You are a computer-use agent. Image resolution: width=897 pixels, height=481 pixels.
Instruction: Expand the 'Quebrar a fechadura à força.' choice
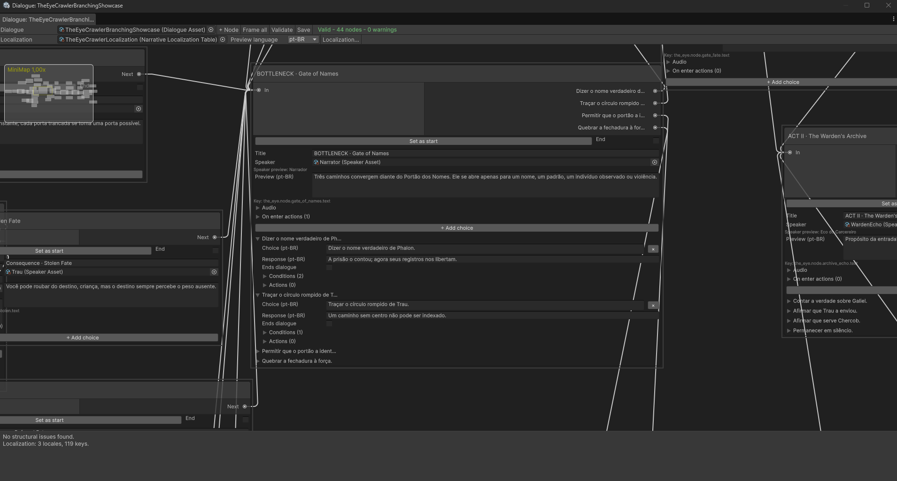[x=257, y=361]
